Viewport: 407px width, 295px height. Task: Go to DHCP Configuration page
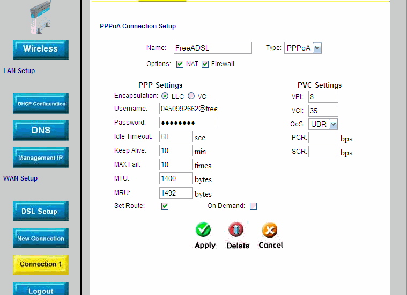[x=41, y=104]
